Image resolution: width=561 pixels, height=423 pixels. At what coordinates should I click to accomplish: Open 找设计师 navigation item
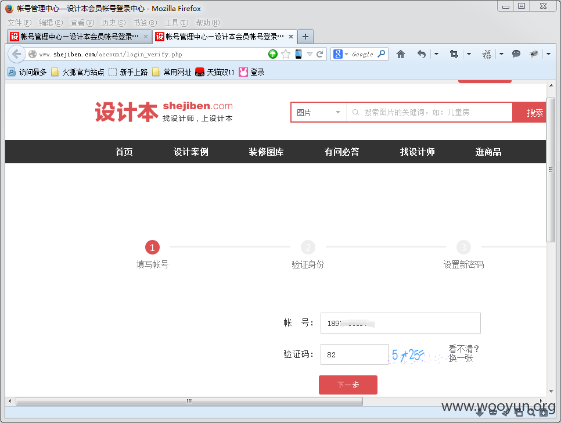click(x=417, y=152)
